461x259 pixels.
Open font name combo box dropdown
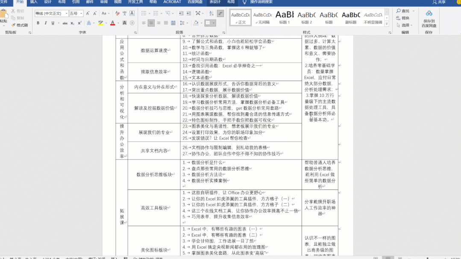pyautogui.click(x=67, y=14)
